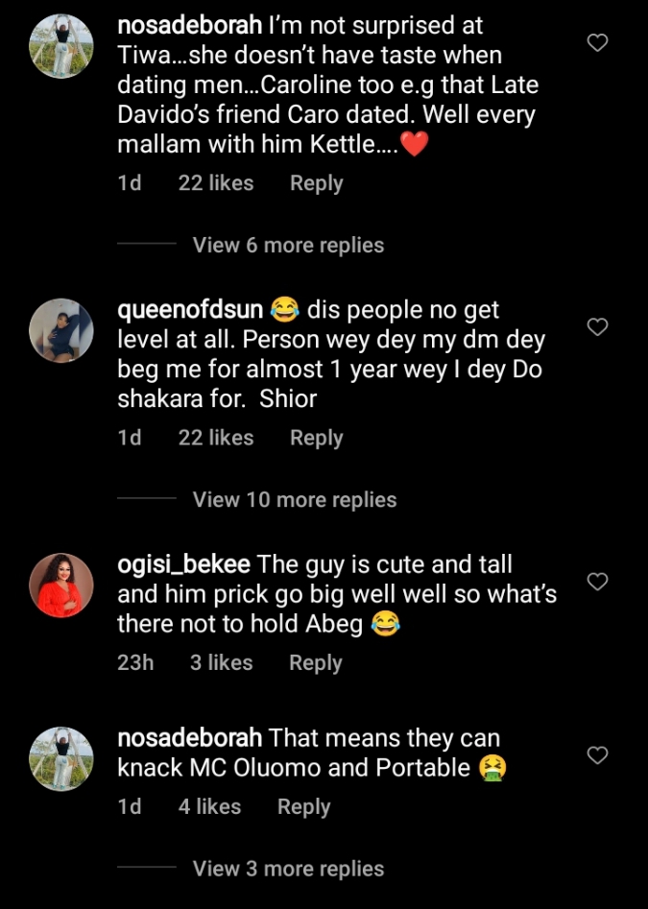This screenshot has width=648, height=909.
Task: Heart the MC Oluomo and Portable comment
Action: [x=597, y=755]
